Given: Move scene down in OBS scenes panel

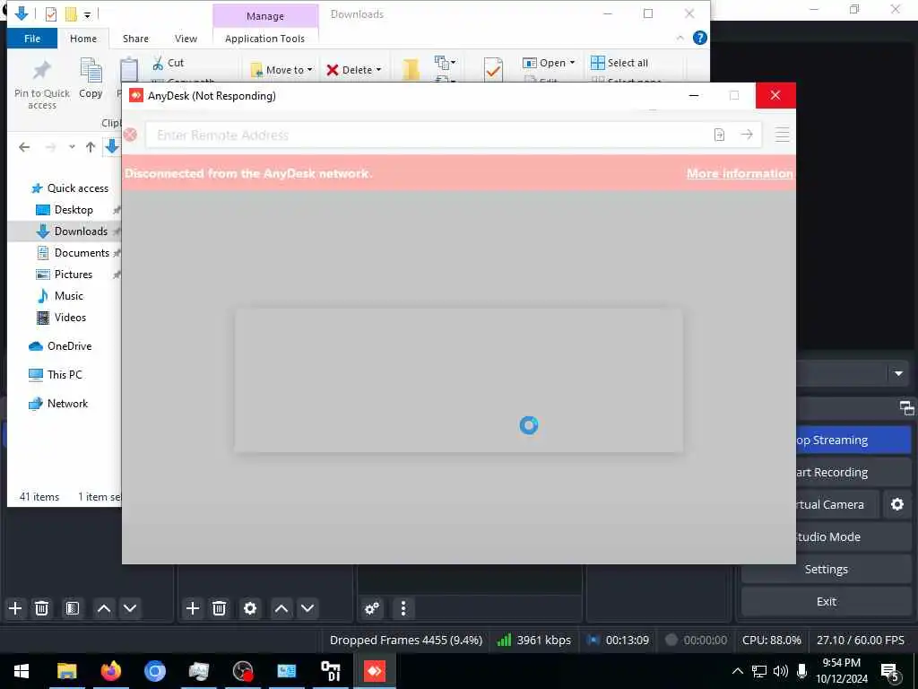Looking at the screenshot, I should click(x=130, y=608).
